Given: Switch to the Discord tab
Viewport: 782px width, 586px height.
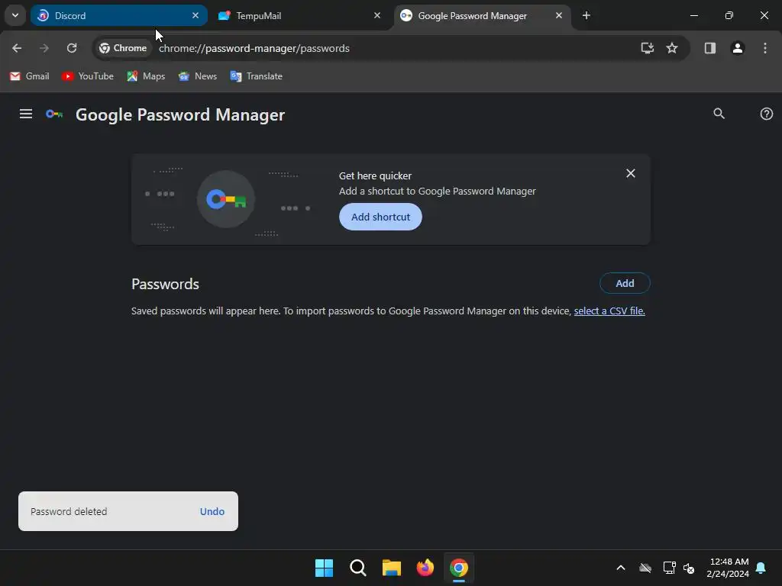Looking at the screenshot, I should (x=118, y=15).
